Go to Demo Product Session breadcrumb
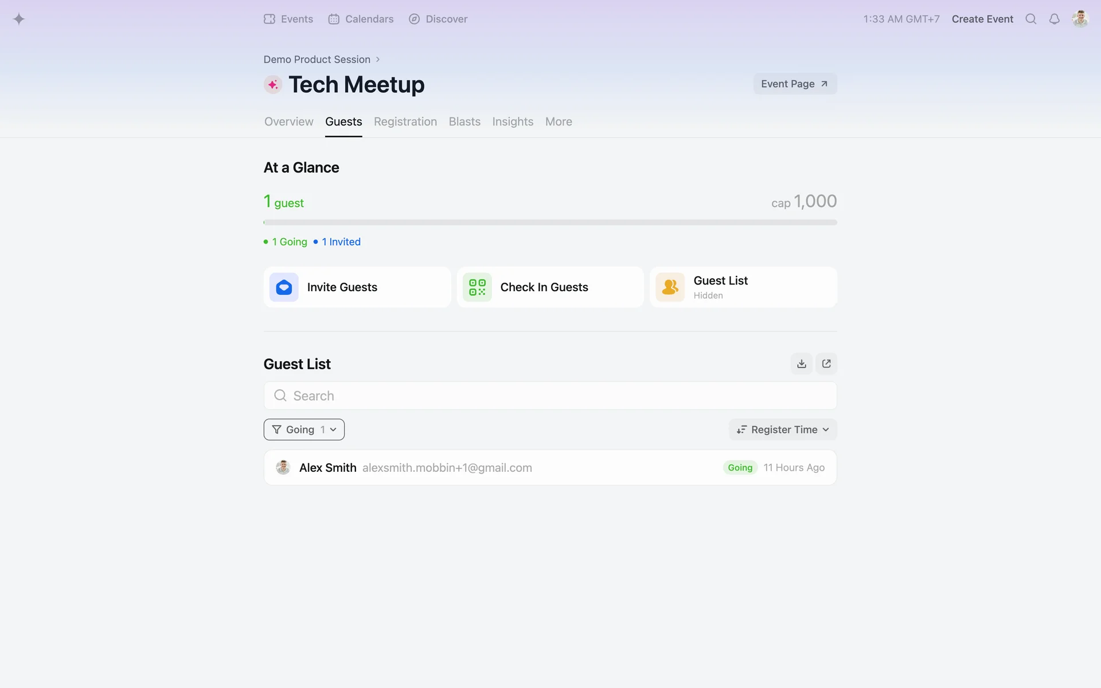 tap(317, 60)
